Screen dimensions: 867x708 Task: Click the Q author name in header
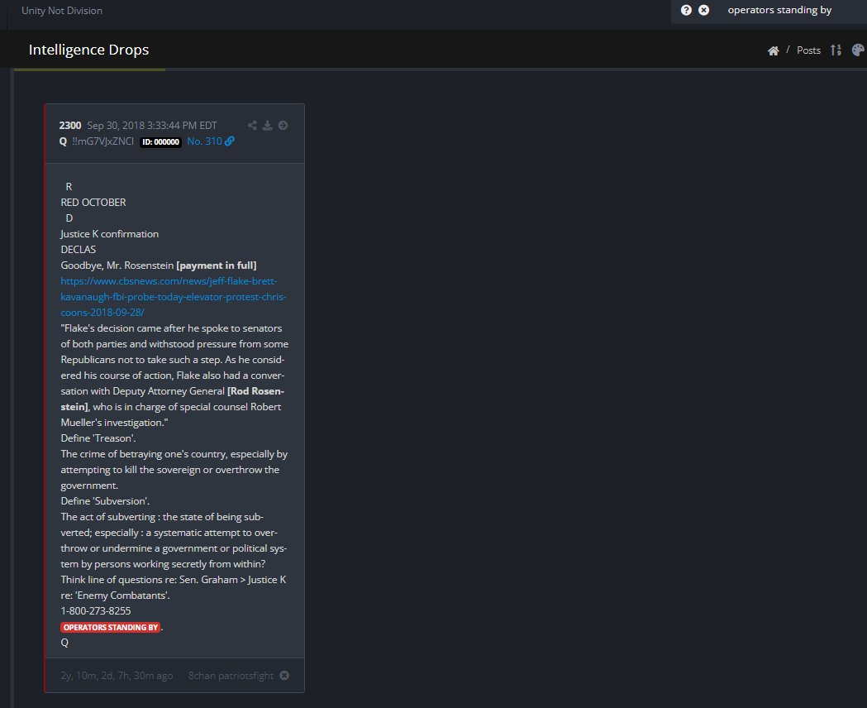63,141
